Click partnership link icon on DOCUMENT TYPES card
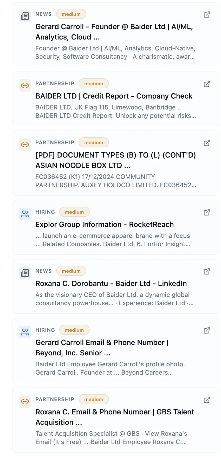221x456 pixels. 25,145
